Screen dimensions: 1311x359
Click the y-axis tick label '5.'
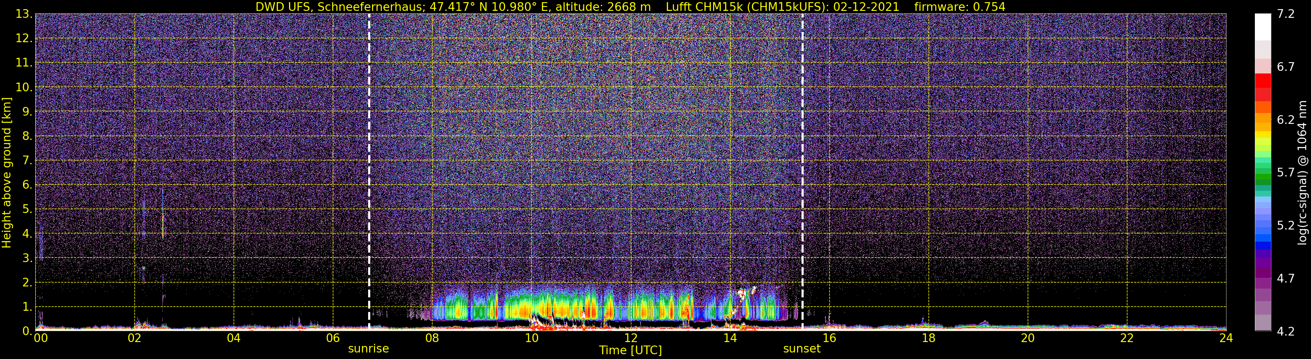click(27, 209)
